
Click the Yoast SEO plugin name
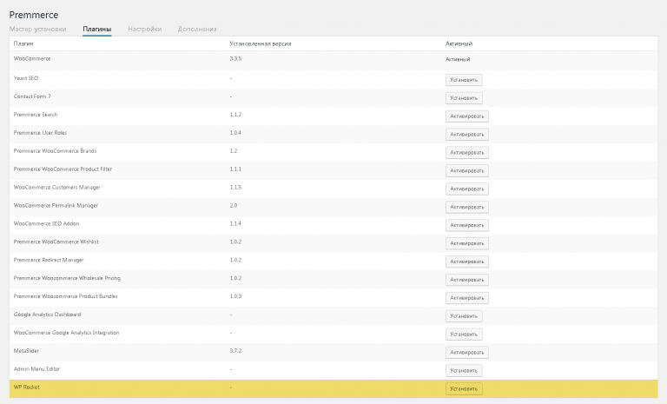coord(25,78)
